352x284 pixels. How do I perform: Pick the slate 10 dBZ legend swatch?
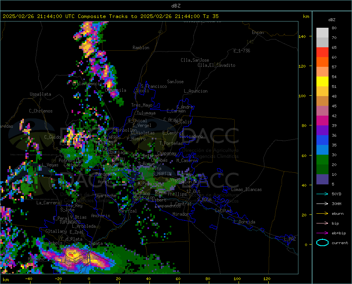[322, 179]
